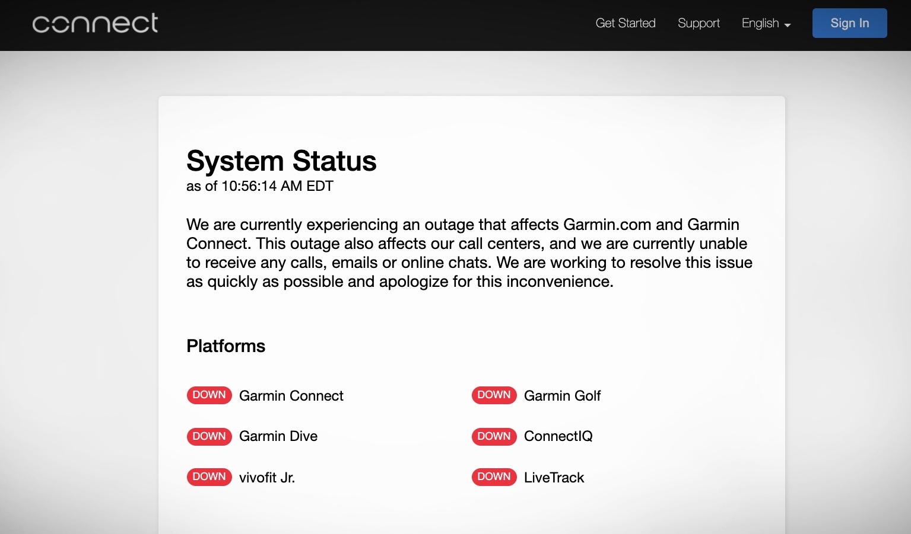
Task: Click the DOWN badge beside ConnectIQ
Action: click(x=494, y=437)
